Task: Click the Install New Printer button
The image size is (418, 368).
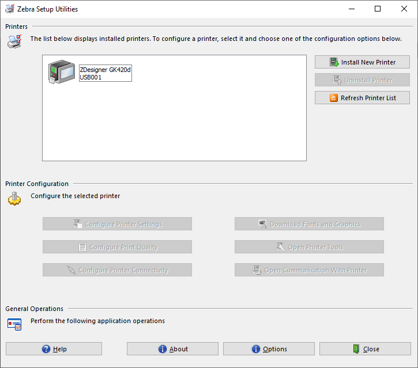Action: pos(362,62)
